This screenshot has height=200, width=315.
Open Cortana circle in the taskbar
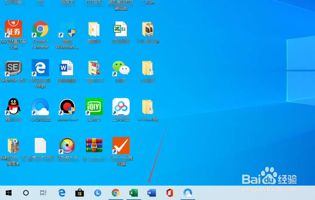pyautogui.click(x=26, y=193)
